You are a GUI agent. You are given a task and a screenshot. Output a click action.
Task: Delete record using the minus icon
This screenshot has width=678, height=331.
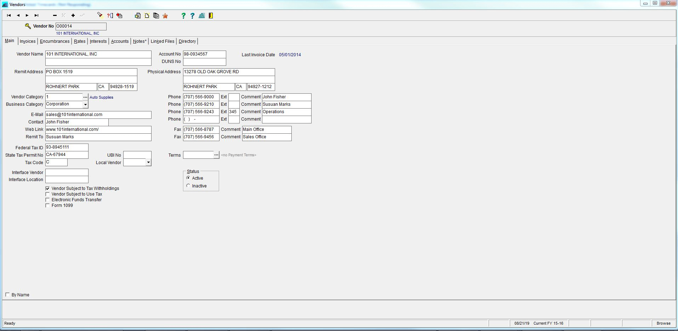click(55, 16)
